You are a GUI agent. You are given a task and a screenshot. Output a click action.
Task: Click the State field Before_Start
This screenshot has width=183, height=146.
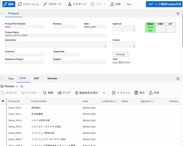[95, 27]
